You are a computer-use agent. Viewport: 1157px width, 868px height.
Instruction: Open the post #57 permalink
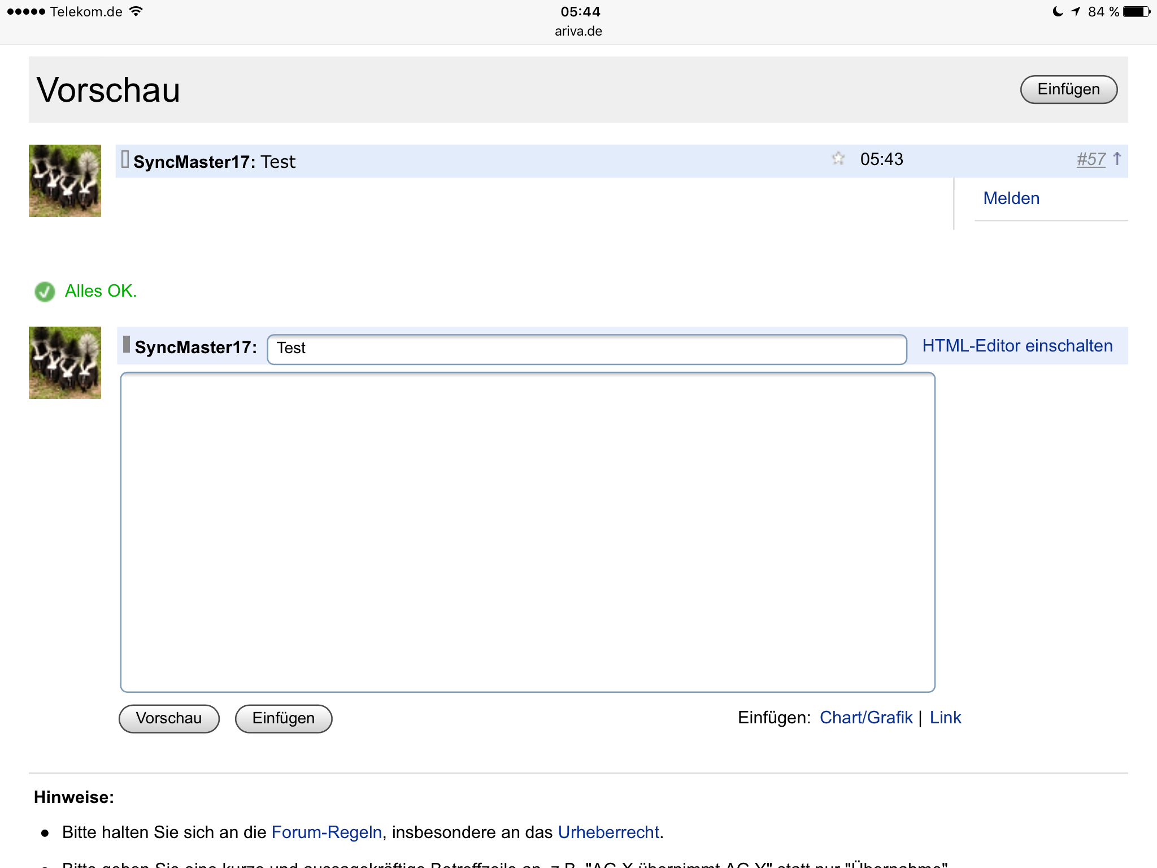coord(1090,159)
